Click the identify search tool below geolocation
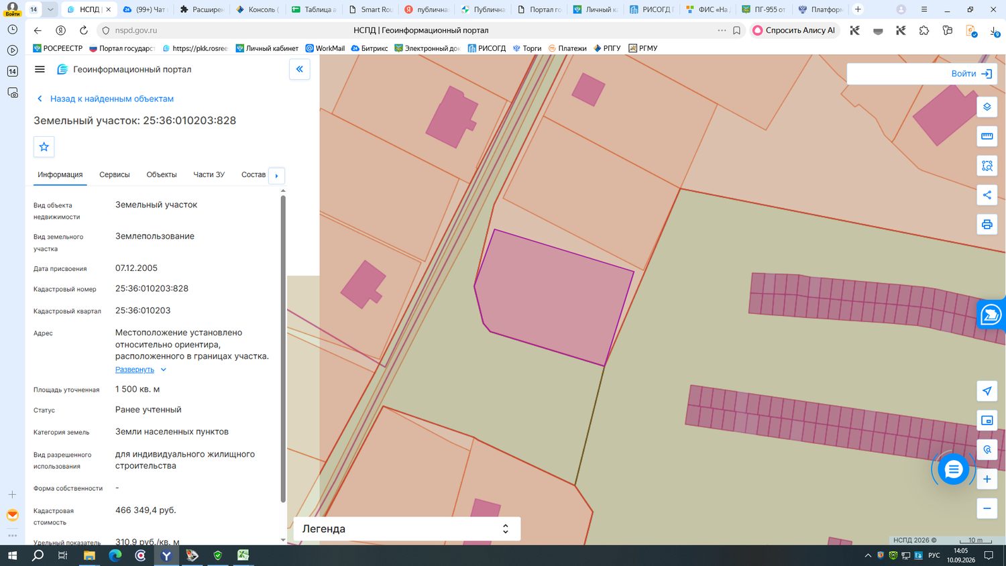This screenshot has height=566, width=1006. 987,449
